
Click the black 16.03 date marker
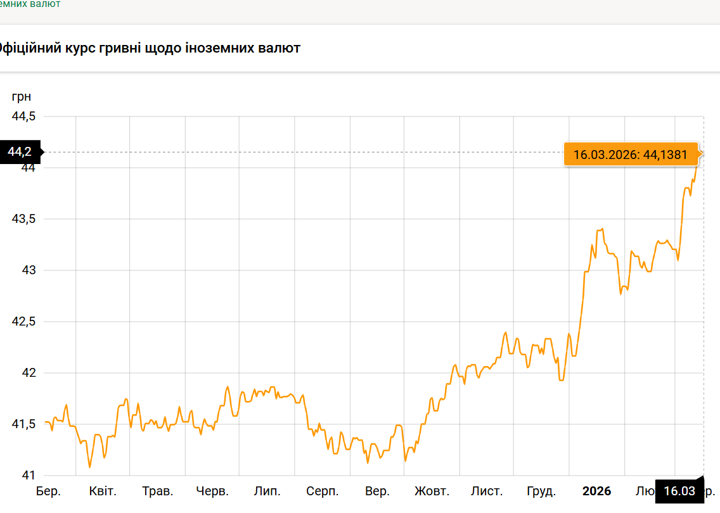(x=679, y=491)
